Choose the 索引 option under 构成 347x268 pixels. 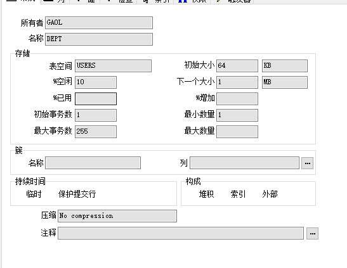point(238,194)
